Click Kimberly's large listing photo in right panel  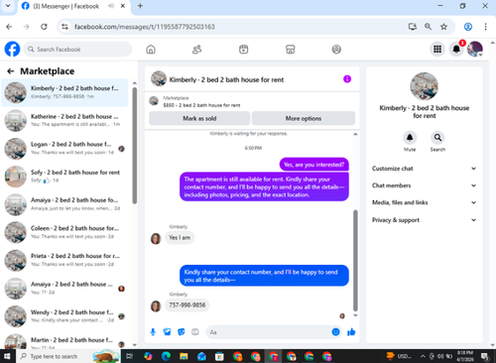425,86
